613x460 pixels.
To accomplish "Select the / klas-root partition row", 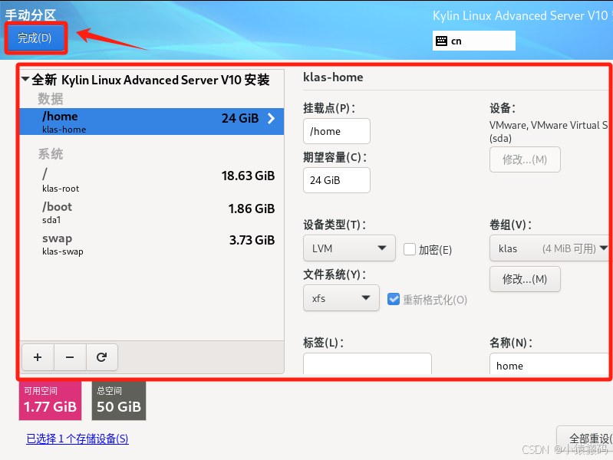I will (x=152, y=180).
